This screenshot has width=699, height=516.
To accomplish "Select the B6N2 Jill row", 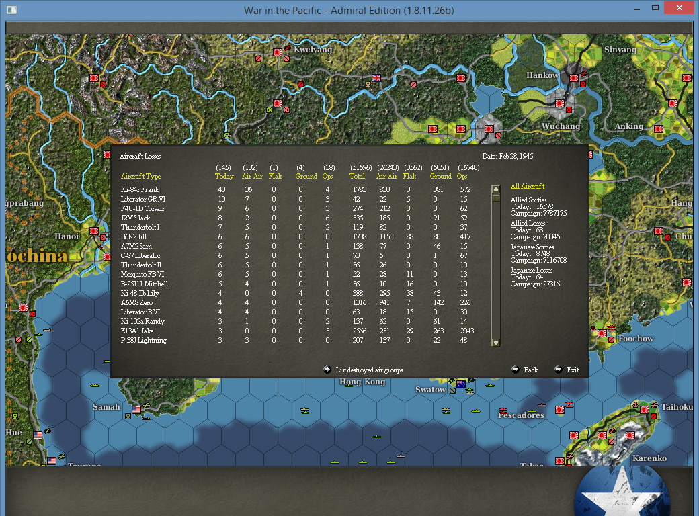I will (296, 236).
